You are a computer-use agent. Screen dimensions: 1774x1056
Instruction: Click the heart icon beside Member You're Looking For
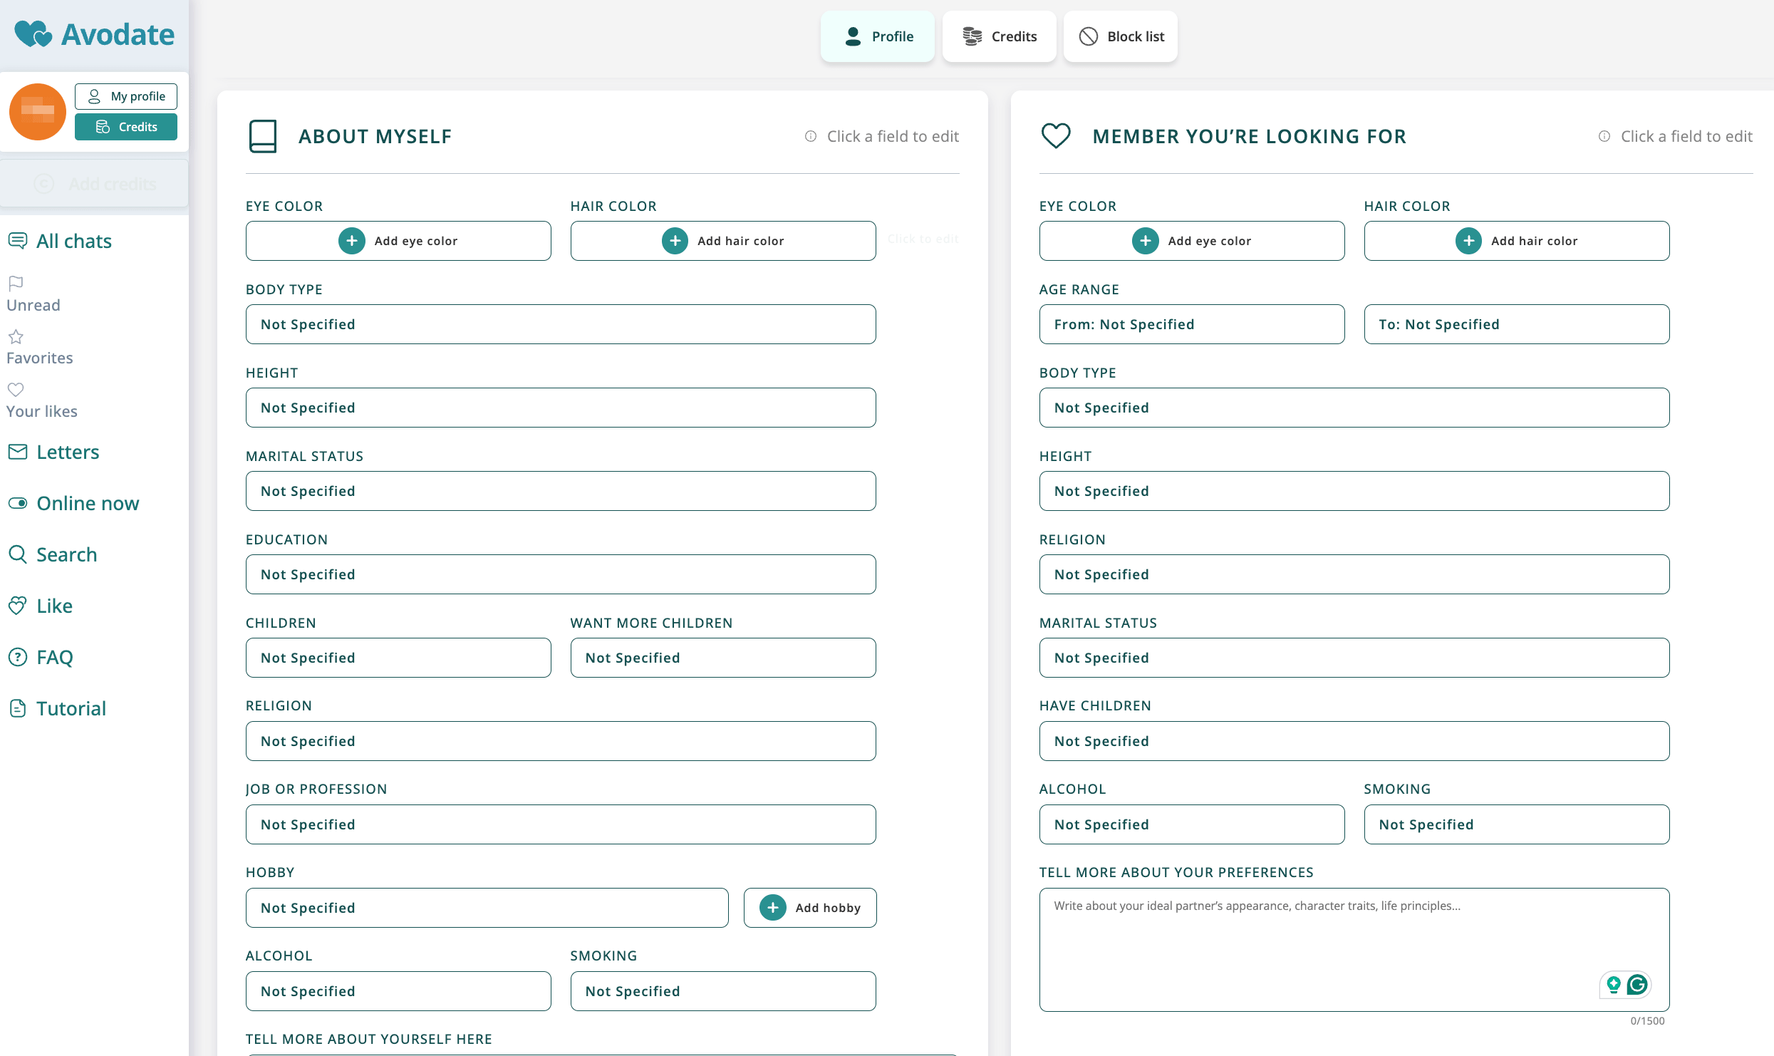(1056, 136)
